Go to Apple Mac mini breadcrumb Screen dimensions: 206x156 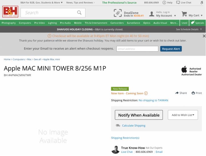coord(51,59)
